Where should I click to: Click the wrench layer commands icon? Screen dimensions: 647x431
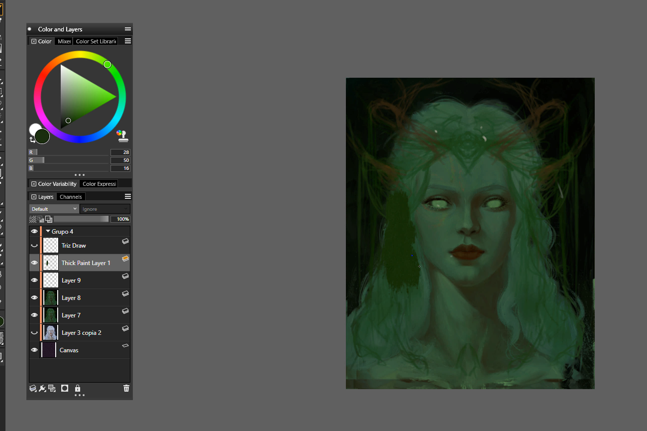[x=42, y=388]
